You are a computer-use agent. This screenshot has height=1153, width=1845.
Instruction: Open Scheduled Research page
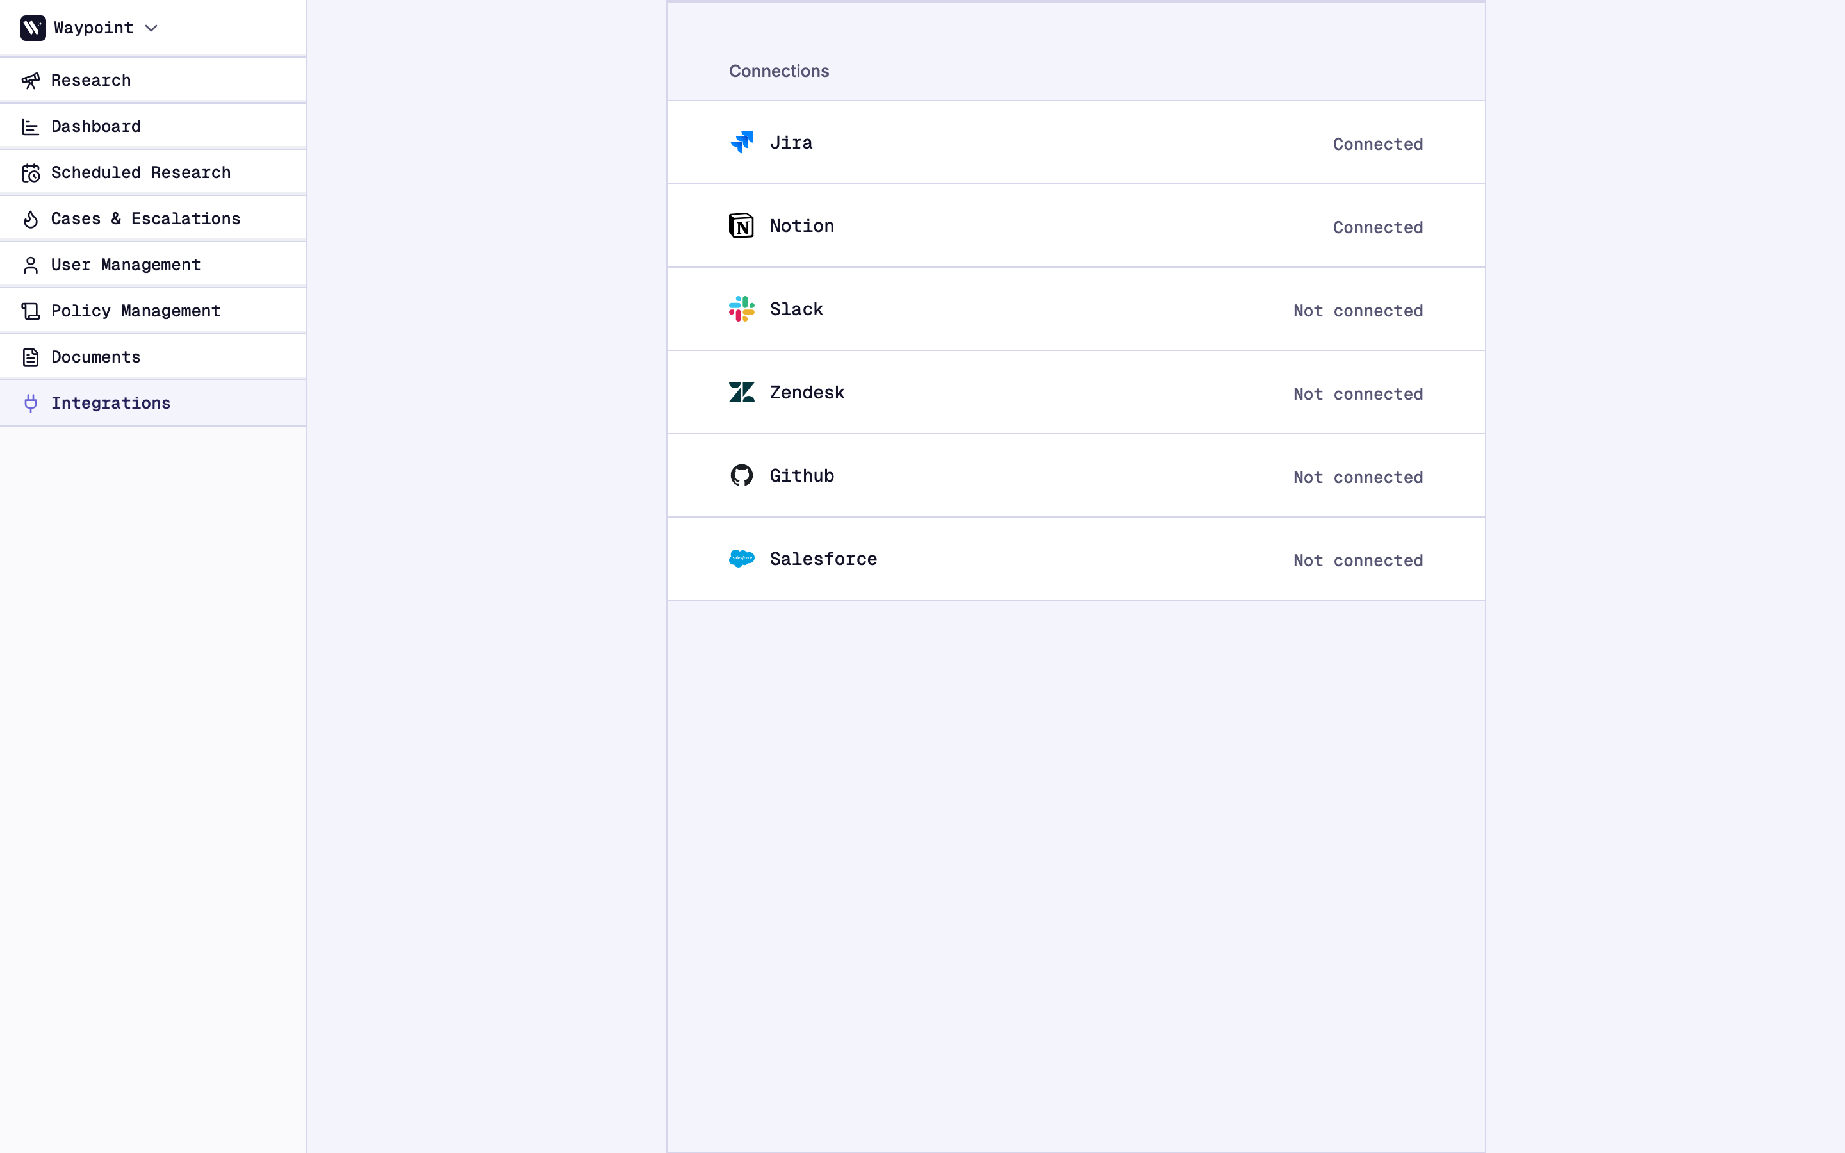[153, 172]
